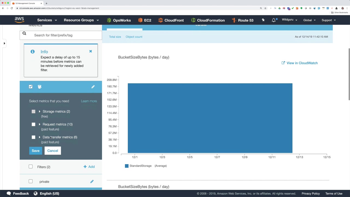Enable the Data transfer metrics checkbox
The height and width of the screenshot is (197, 350).
point(33,137)
